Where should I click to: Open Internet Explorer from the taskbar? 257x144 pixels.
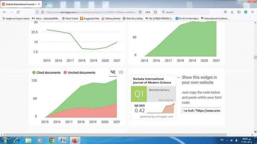(x=17, y=140)
